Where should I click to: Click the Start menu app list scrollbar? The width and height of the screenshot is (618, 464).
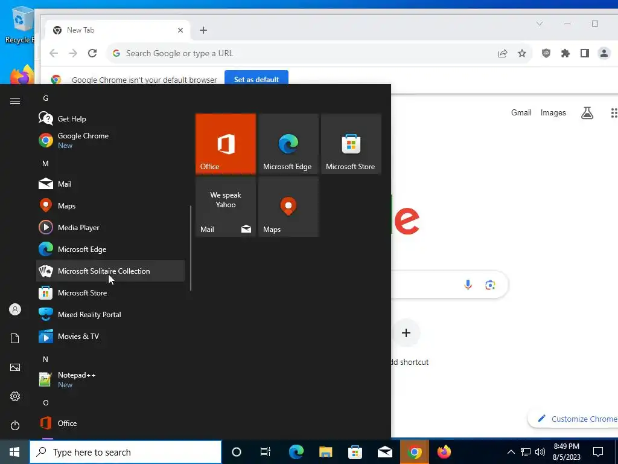[191, 248]
